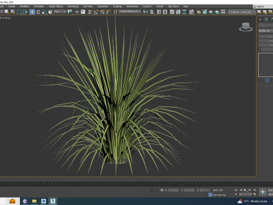The height and width of the screenshot is (205, 273).
Task: Choose Rectangular Selection Region tool
Action: point(19,12)
